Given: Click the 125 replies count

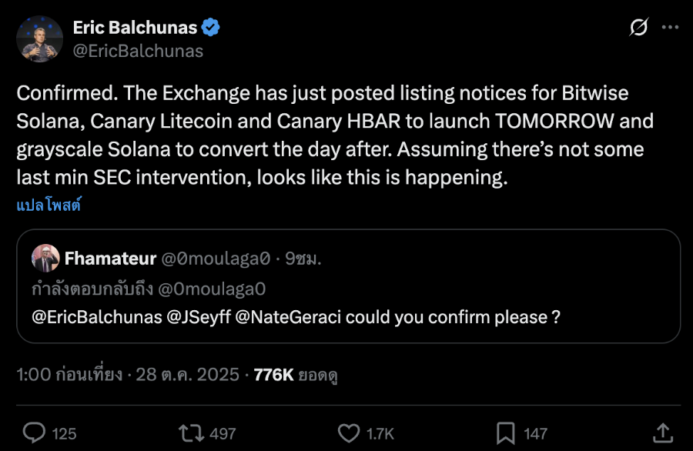Looking at the screenshot, I should [64, 433].
